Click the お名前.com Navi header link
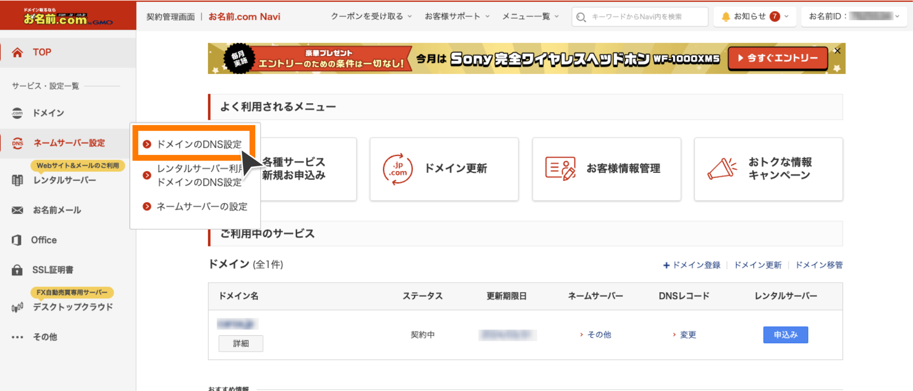This screenshot has width=913, height=391. point(244,17)
